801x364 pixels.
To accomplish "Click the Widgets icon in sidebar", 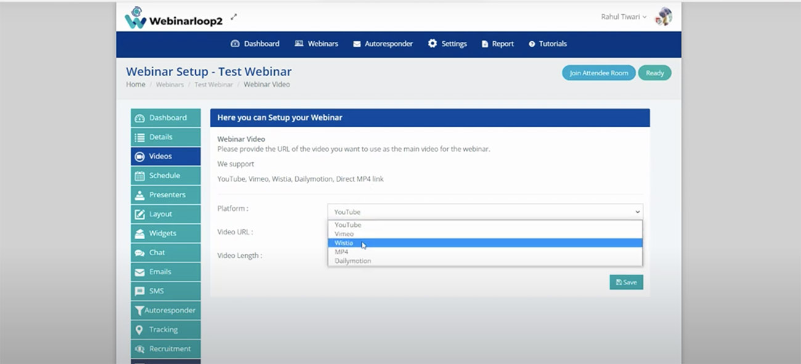I will pyautogui.click(x=139, y=234).
